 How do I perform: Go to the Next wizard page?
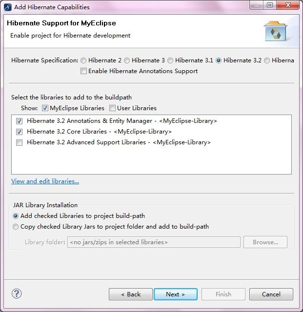click(176, 294)
